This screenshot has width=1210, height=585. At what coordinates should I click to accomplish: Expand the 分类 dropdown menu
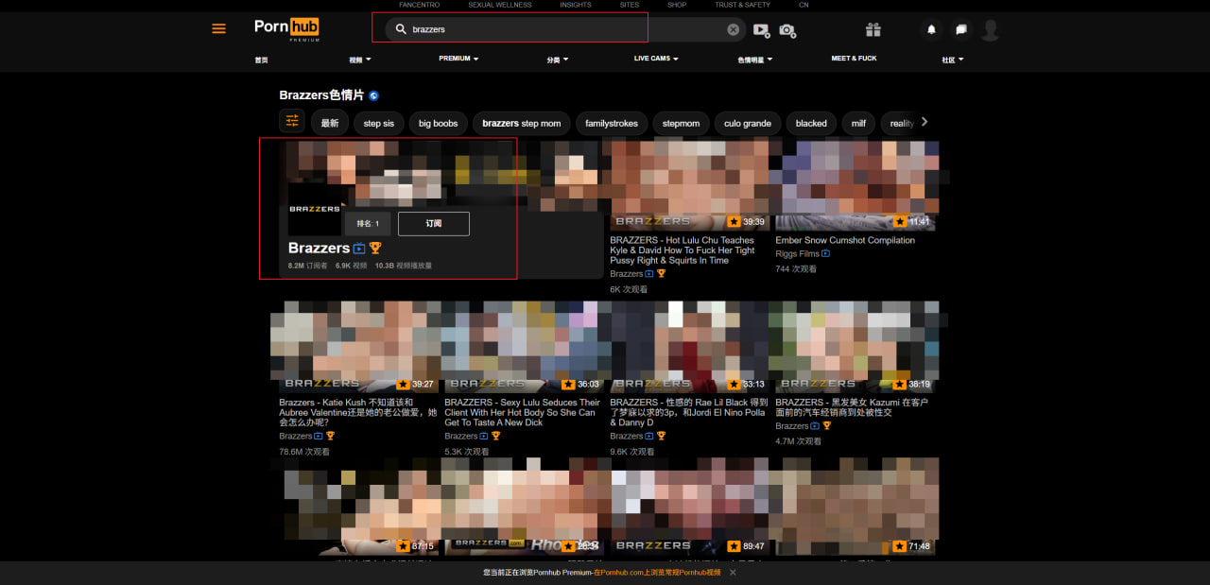[x=557, y=60]
